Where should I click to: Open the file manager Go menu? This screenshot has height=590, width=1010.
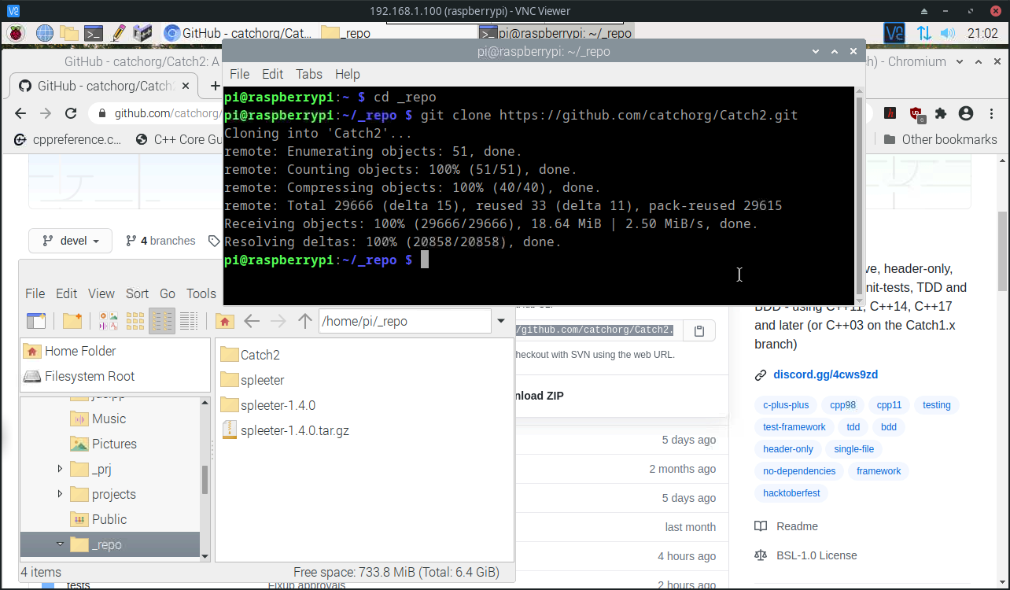[168, 293]
